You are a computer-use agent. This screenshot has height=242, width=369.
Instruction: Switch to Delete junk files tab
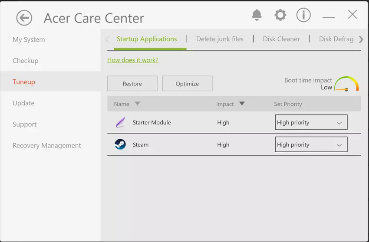click(x=220, y=39)
